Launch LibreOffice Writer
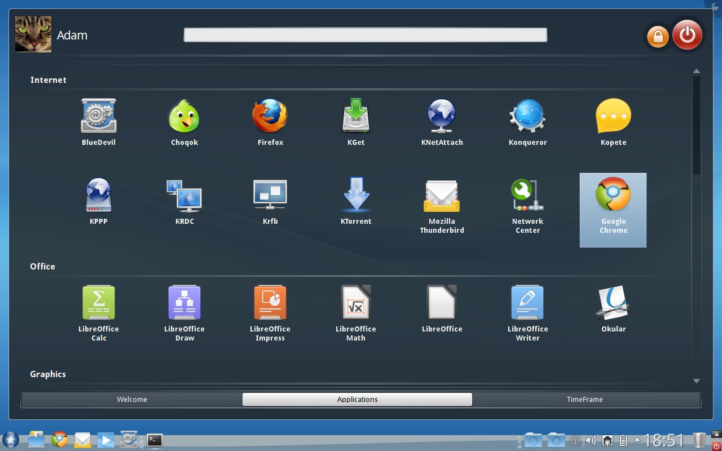Image resolution: width=722 pixels, height=451 pixels. (527, 313)
